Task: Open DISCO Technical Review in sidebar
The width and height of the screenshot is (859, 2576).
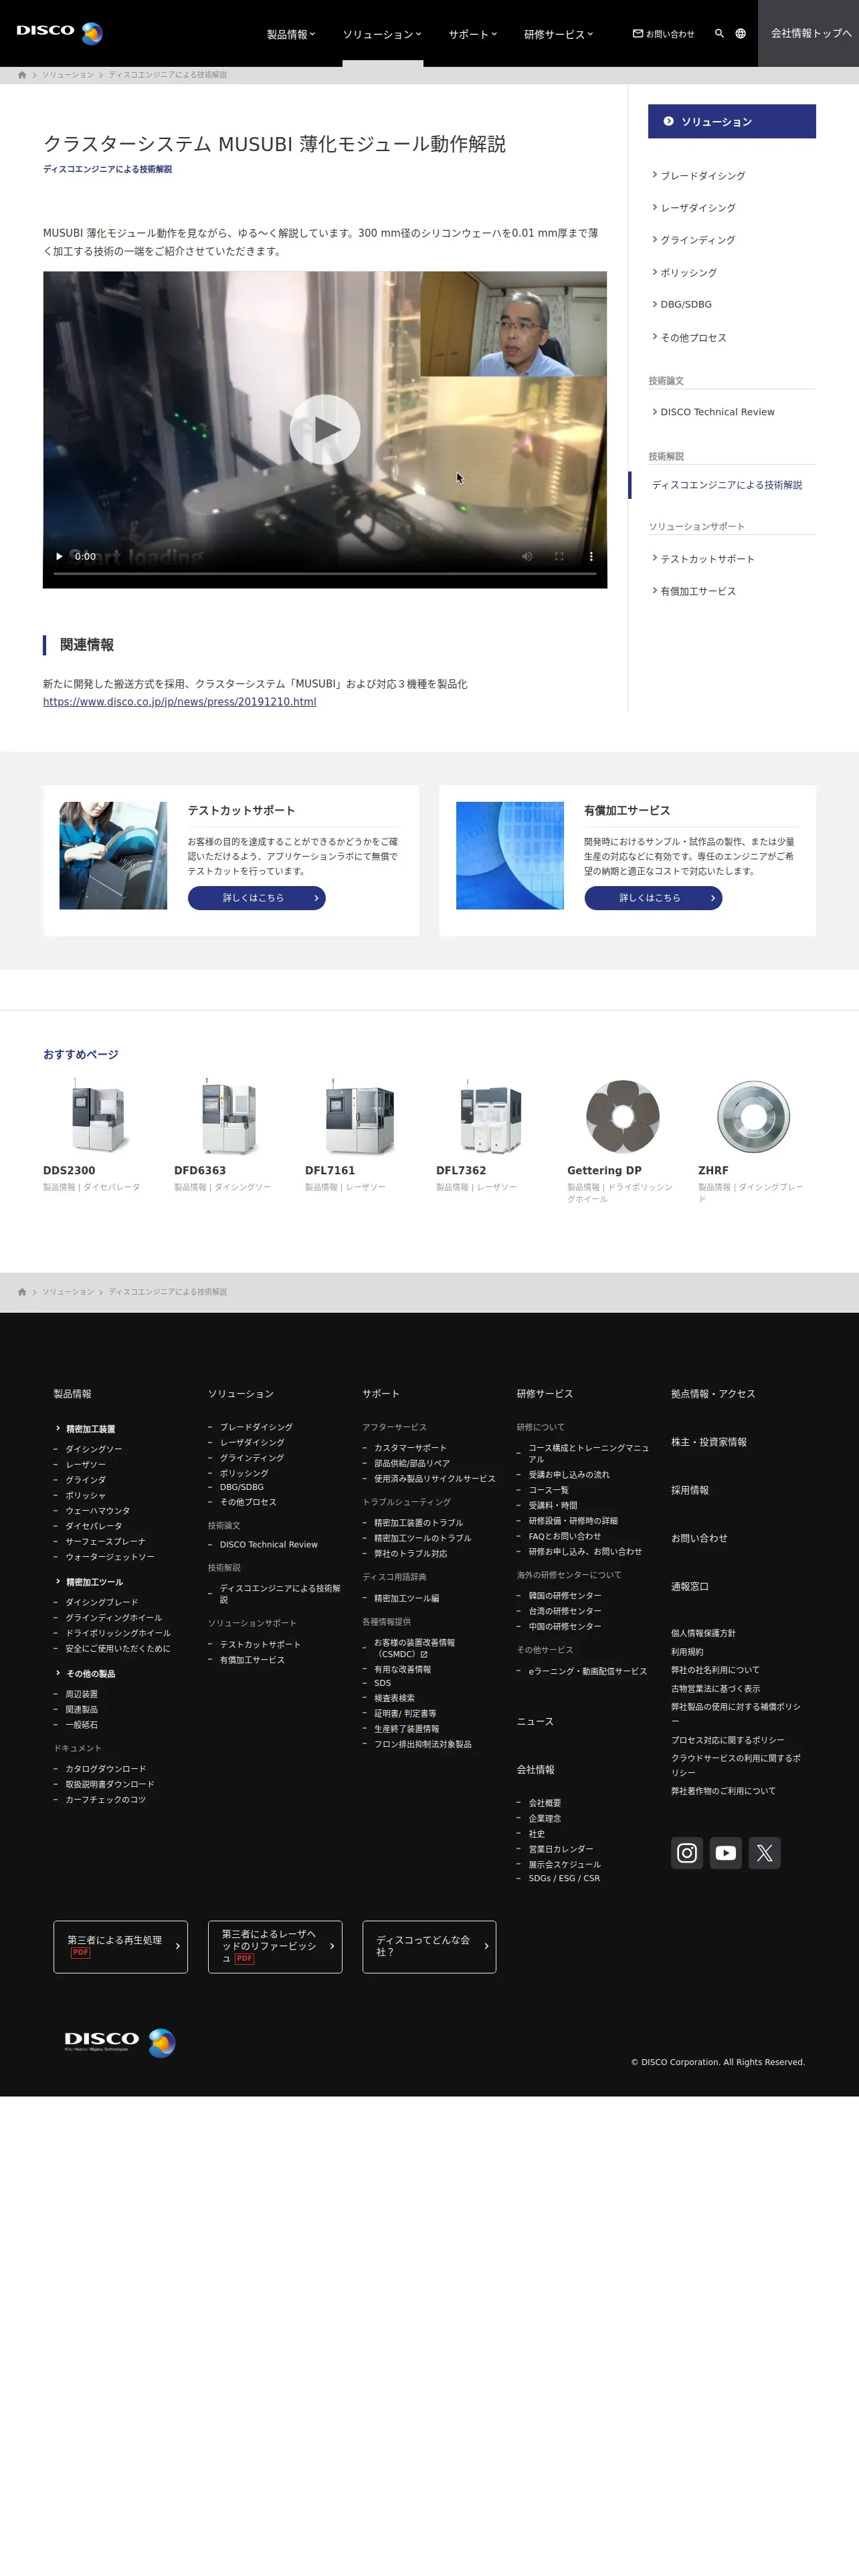Action: (x=717, y=411)
